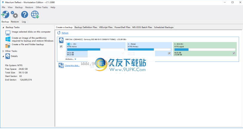Click the File and Folder backup folder icon
243x129 pixels.
click(x=8, y=45)
